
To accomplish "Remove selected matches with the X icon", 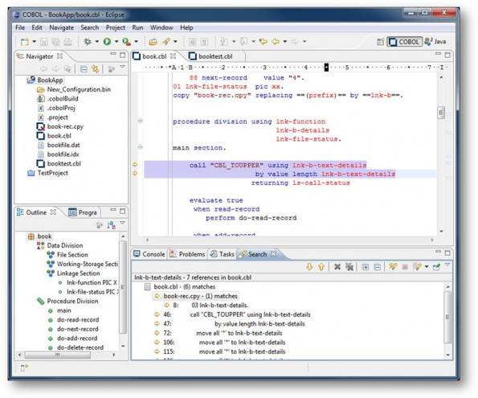I will point(337,267).
